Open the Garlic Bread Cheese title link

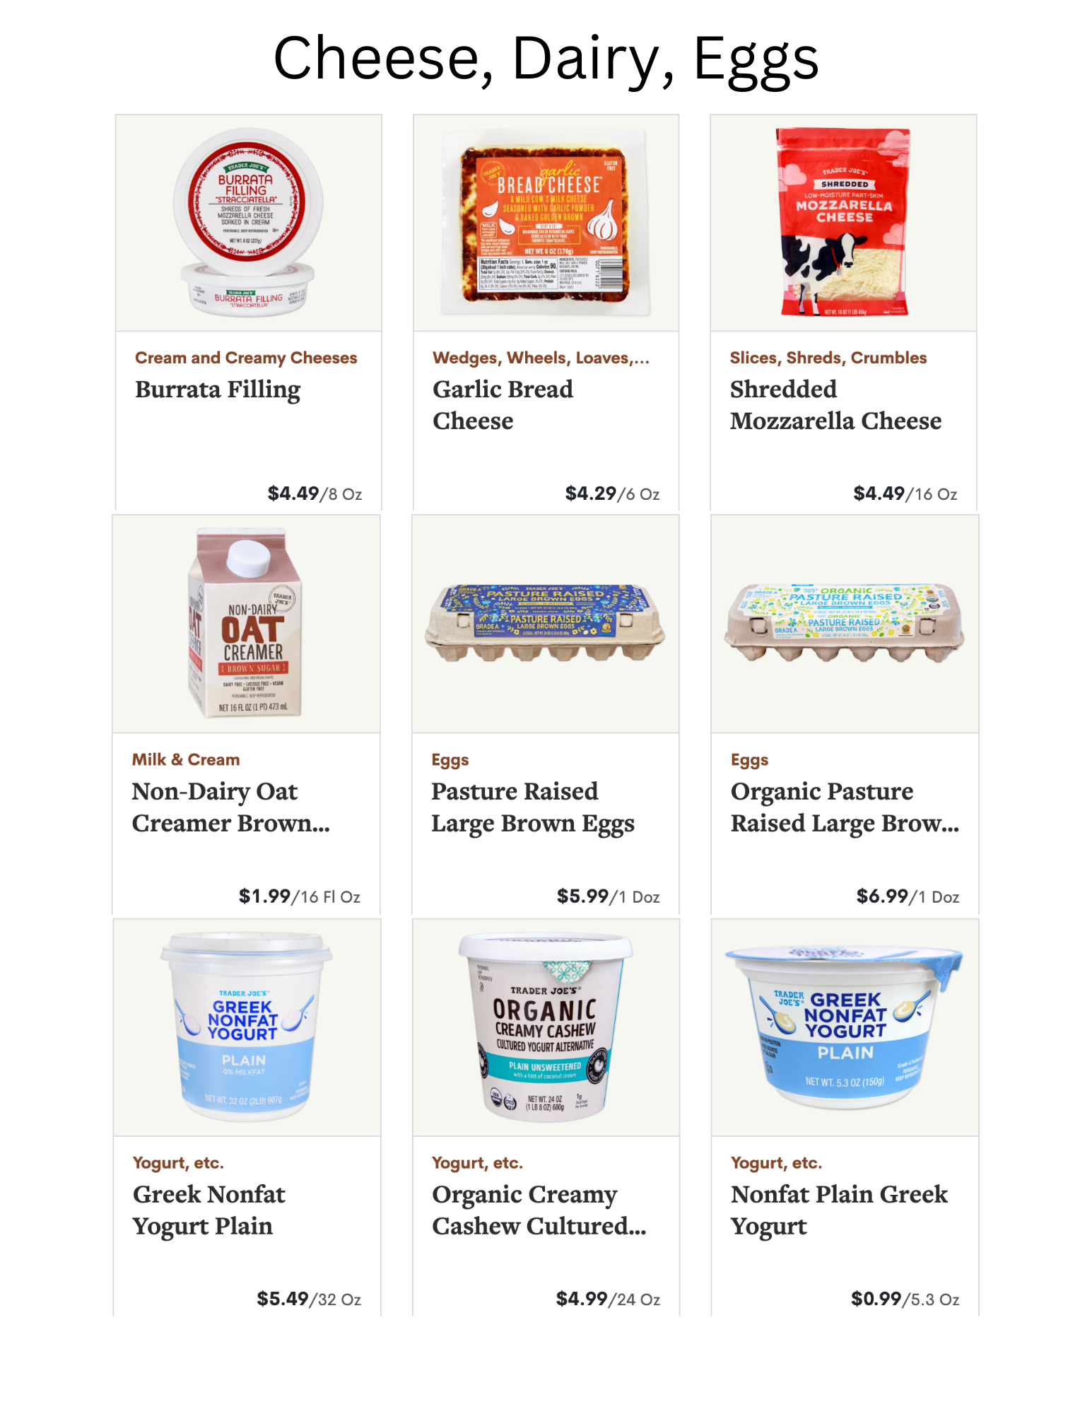click(x=503, y=405)
